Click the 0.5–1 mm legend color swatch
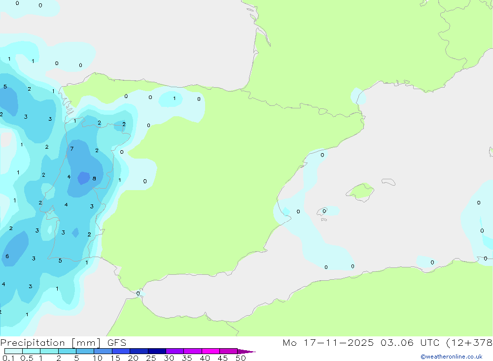 (32, 351)
